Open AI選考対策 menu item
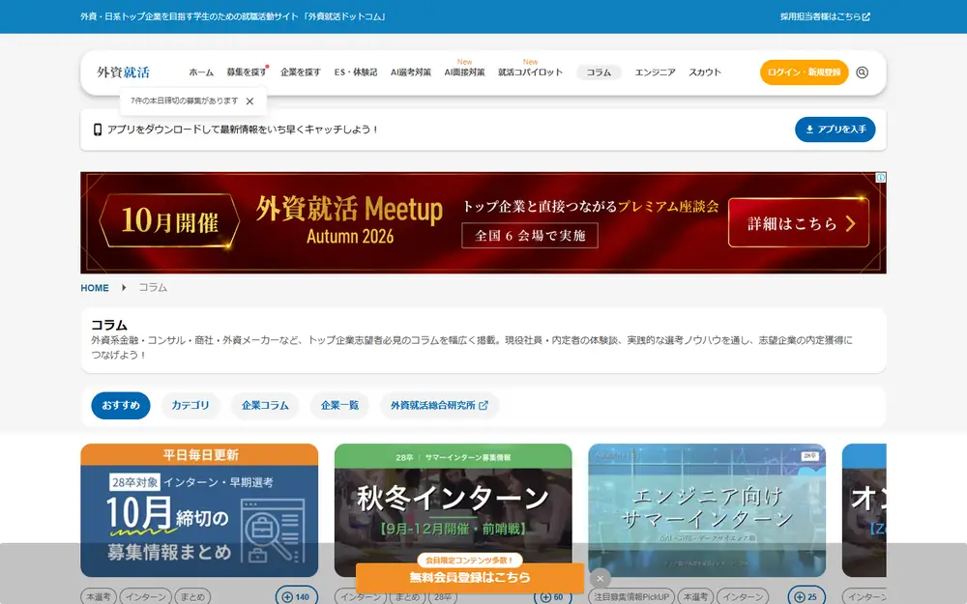The width and height of the screenshot is (967, 604). [x=411, y=72]
